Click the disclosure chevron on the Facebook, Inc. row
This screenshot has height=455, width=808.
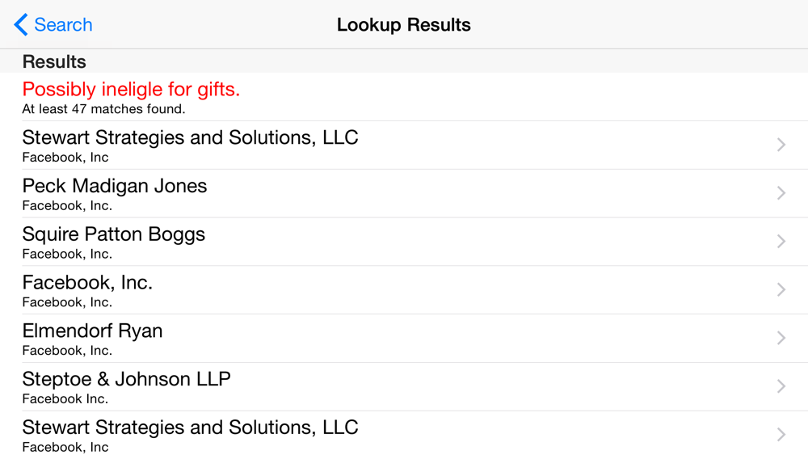click(x=781, y=290)
